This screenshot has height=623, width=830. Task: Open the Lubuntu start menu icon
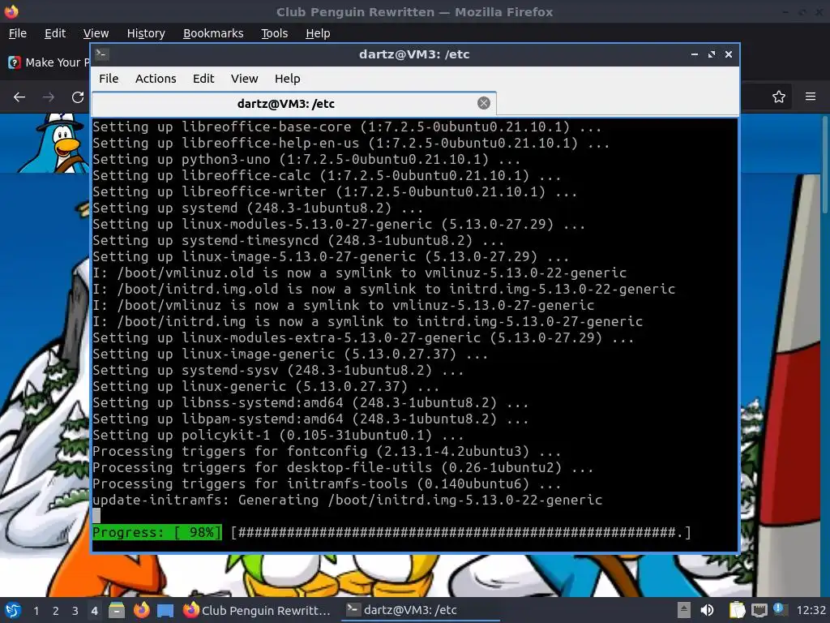point(12,610)
